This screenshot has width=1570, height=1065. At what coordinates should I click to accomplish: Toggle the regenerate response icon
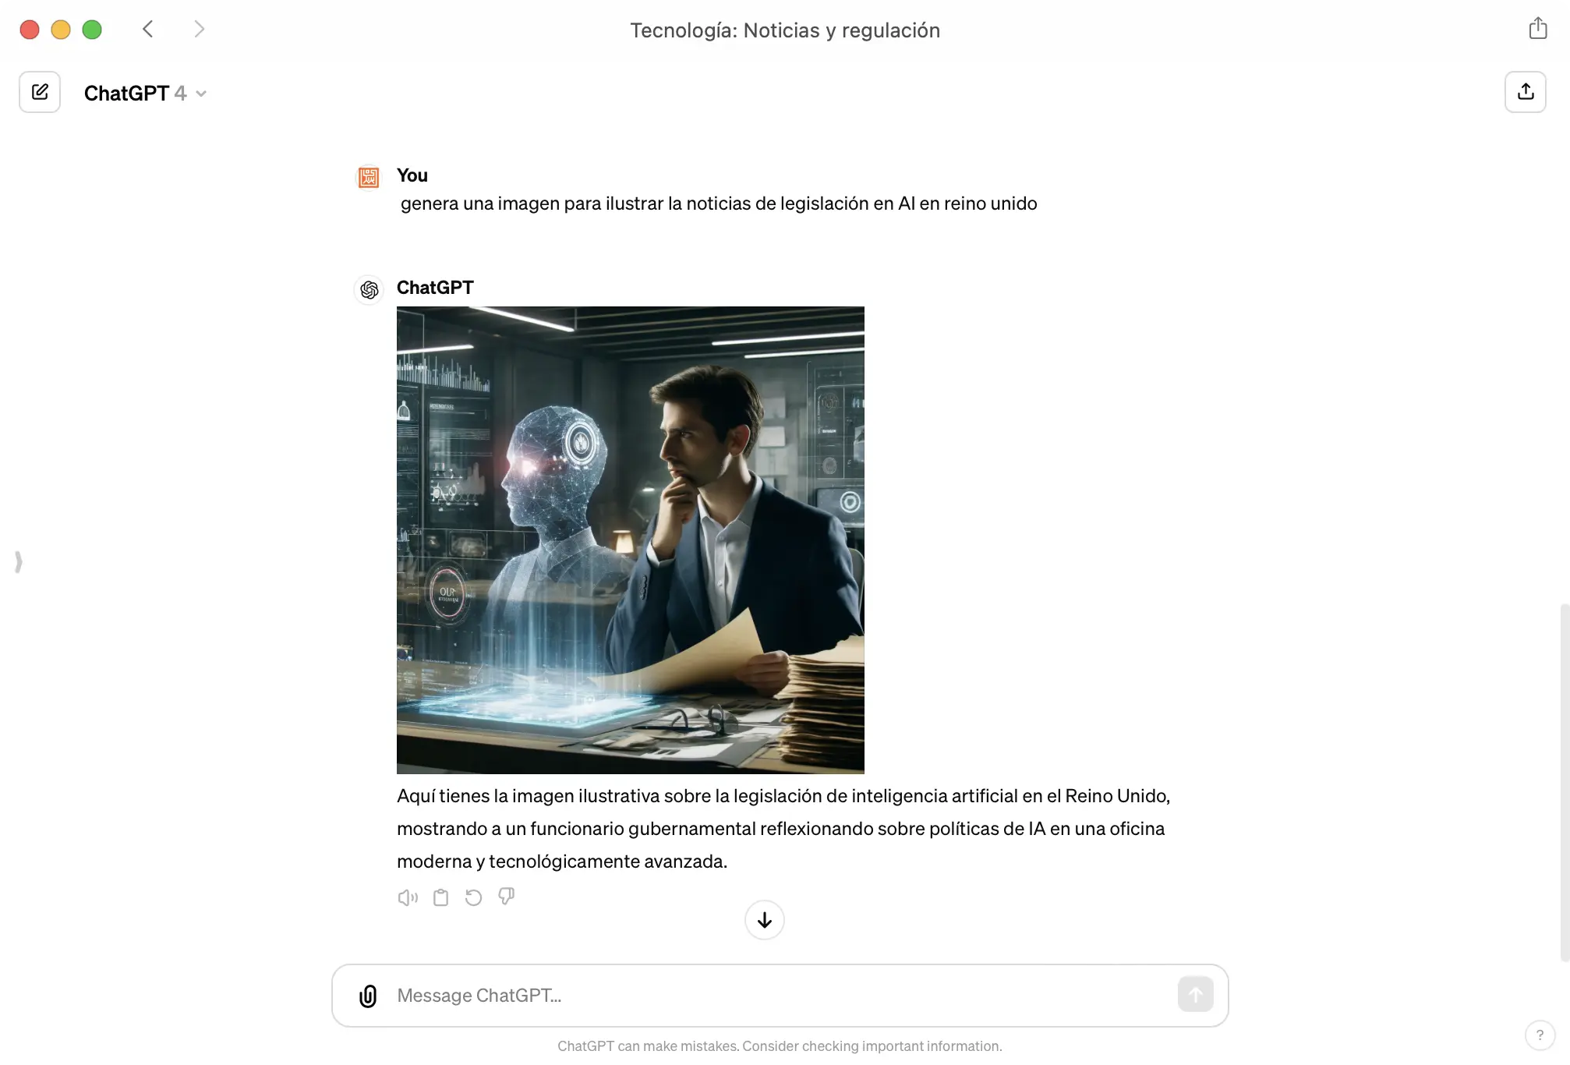[473, 897]
